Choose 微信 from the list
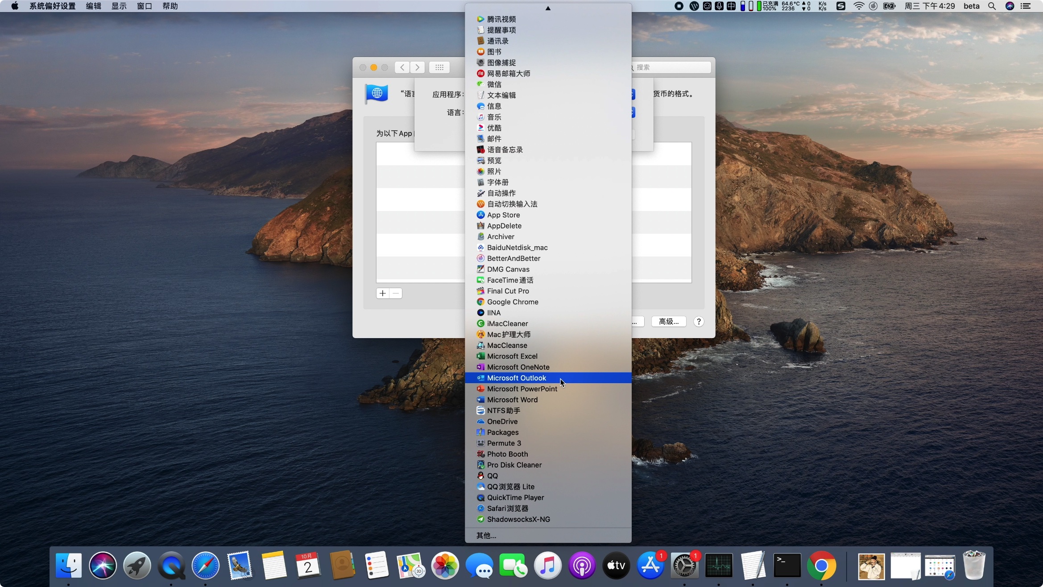The image size is (1043, 587). 548,84
